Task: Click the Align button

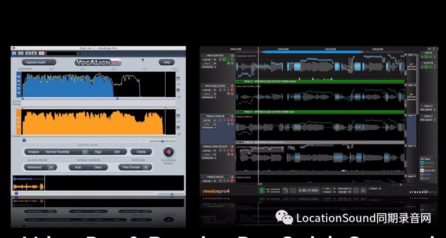Action: [x=98, y=152]
